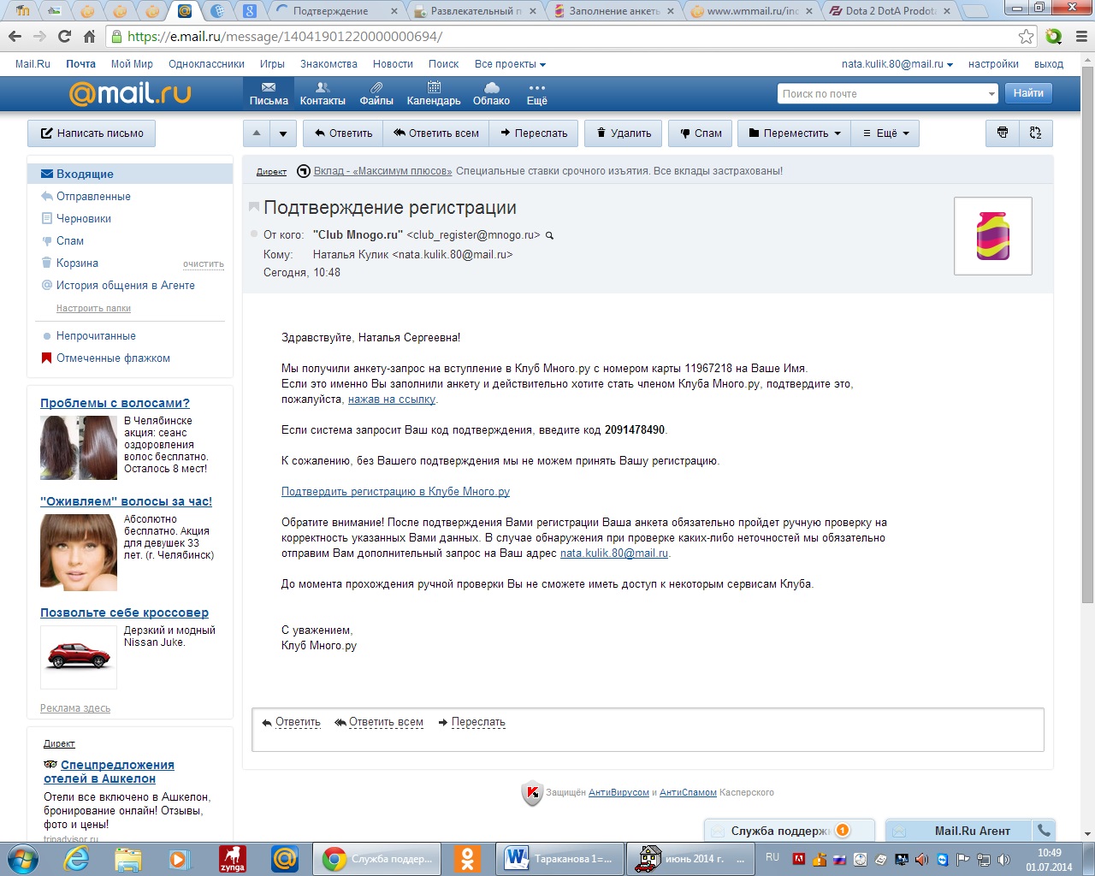This screenshot has width=1095, height=876.
Task: Open the Служба поддержки chat bar
Action: click(789, 830)
